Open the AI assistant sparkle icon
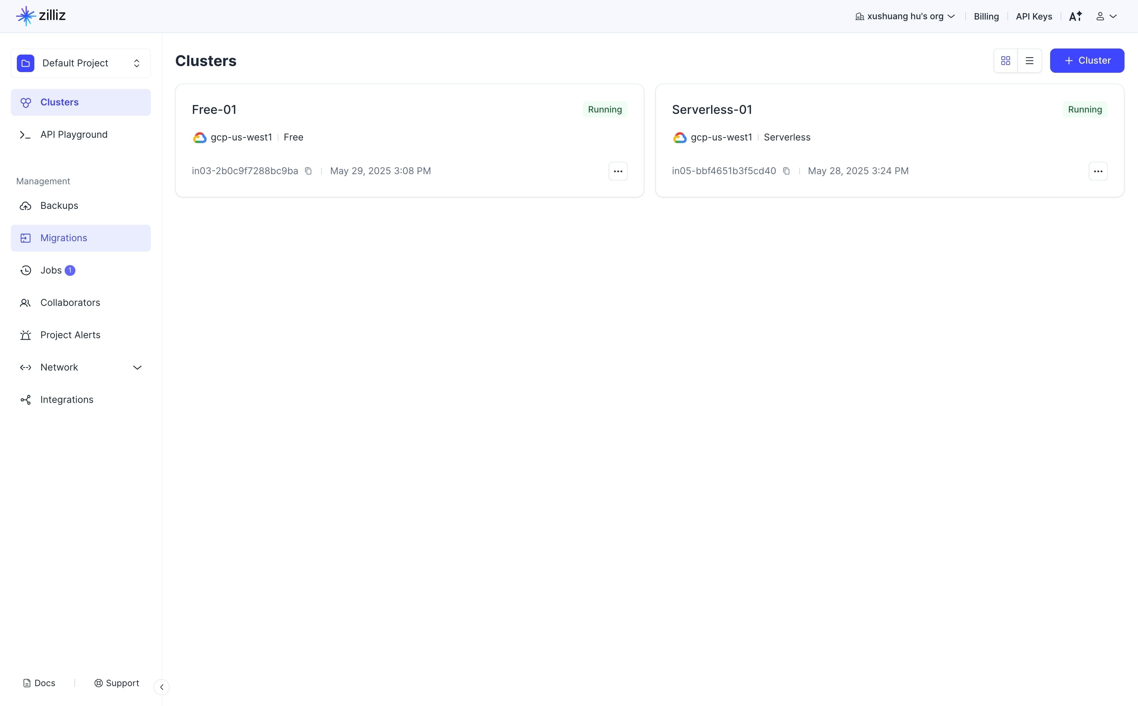1138x706 pixels. 1075,17
